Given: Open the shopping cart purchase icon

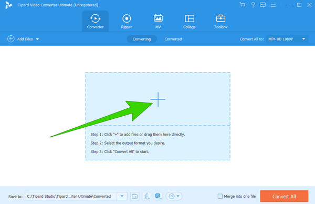Looking at the screenshot, I should (x=243, y=5).
